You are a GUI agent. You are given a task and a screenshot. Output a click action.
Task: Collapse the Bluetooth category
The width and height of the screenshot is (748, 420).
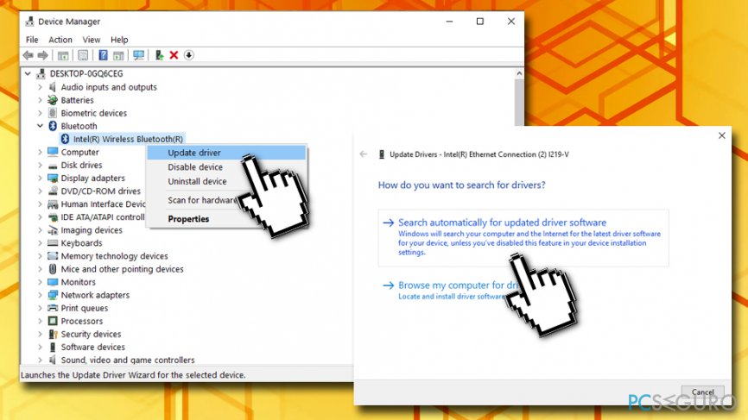[40, 126]
